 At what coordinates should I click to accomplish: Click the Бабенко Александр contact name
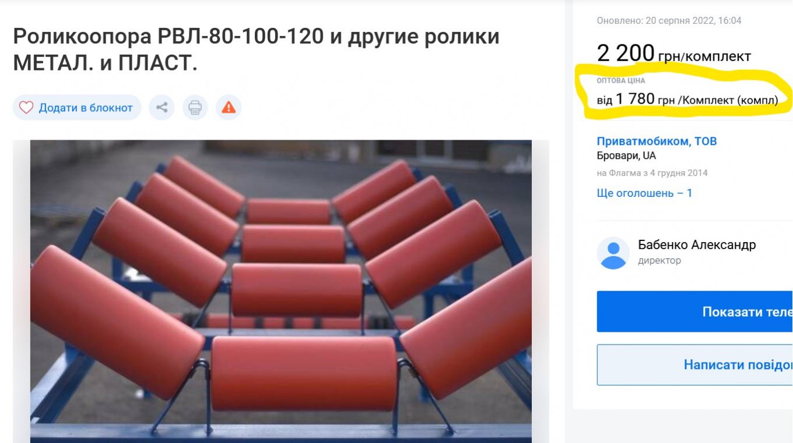697,244
